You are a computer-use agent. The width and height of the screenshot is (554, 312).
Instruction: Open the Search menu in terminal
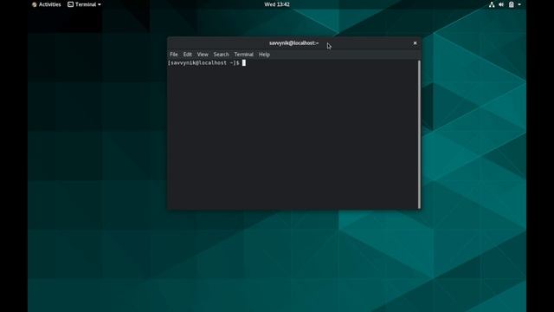point(222,55)
